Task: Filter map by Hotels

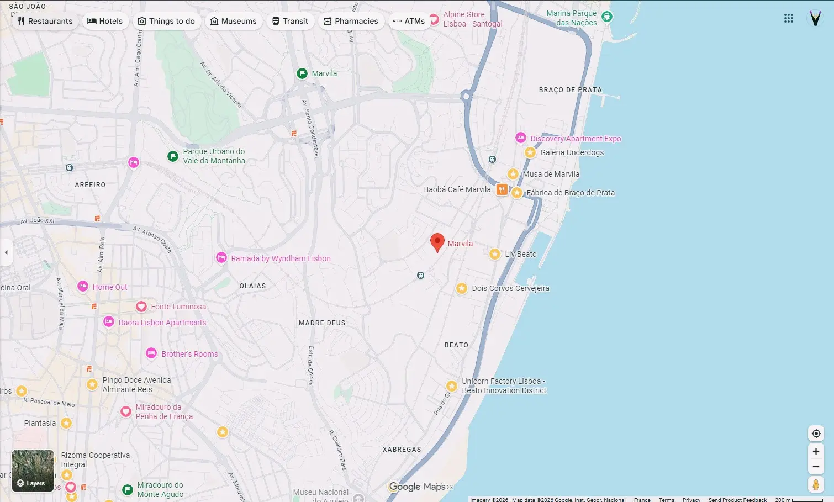Action: [x=105, y=21]
